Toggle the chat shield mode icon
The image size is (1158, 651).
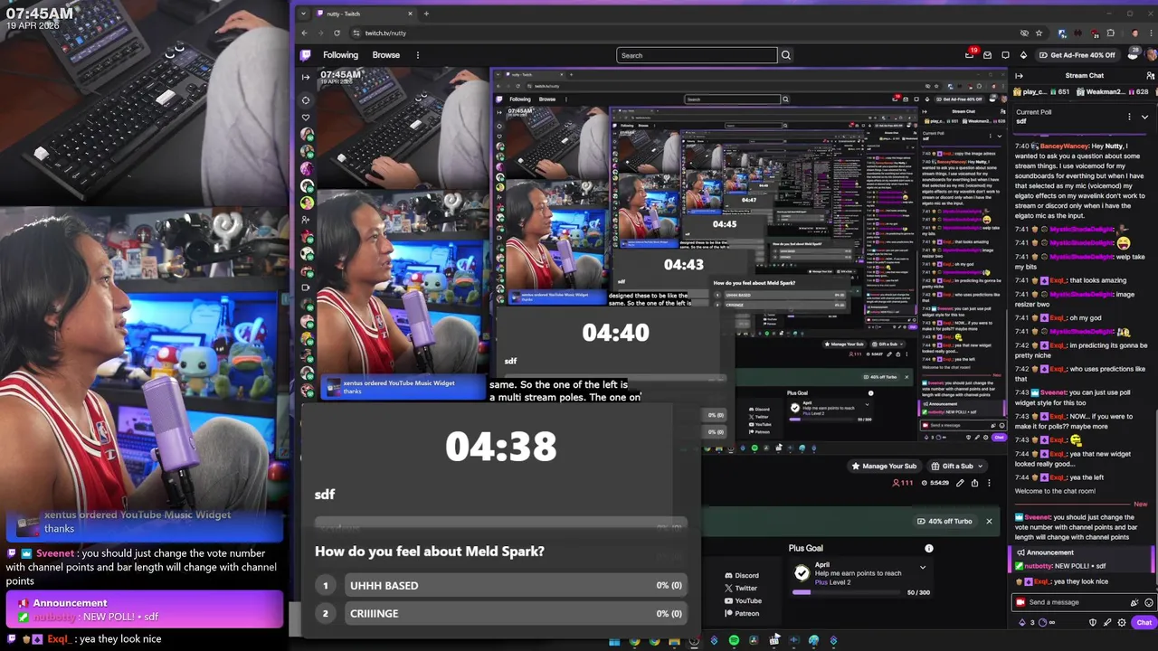[x=1093, y=622]
